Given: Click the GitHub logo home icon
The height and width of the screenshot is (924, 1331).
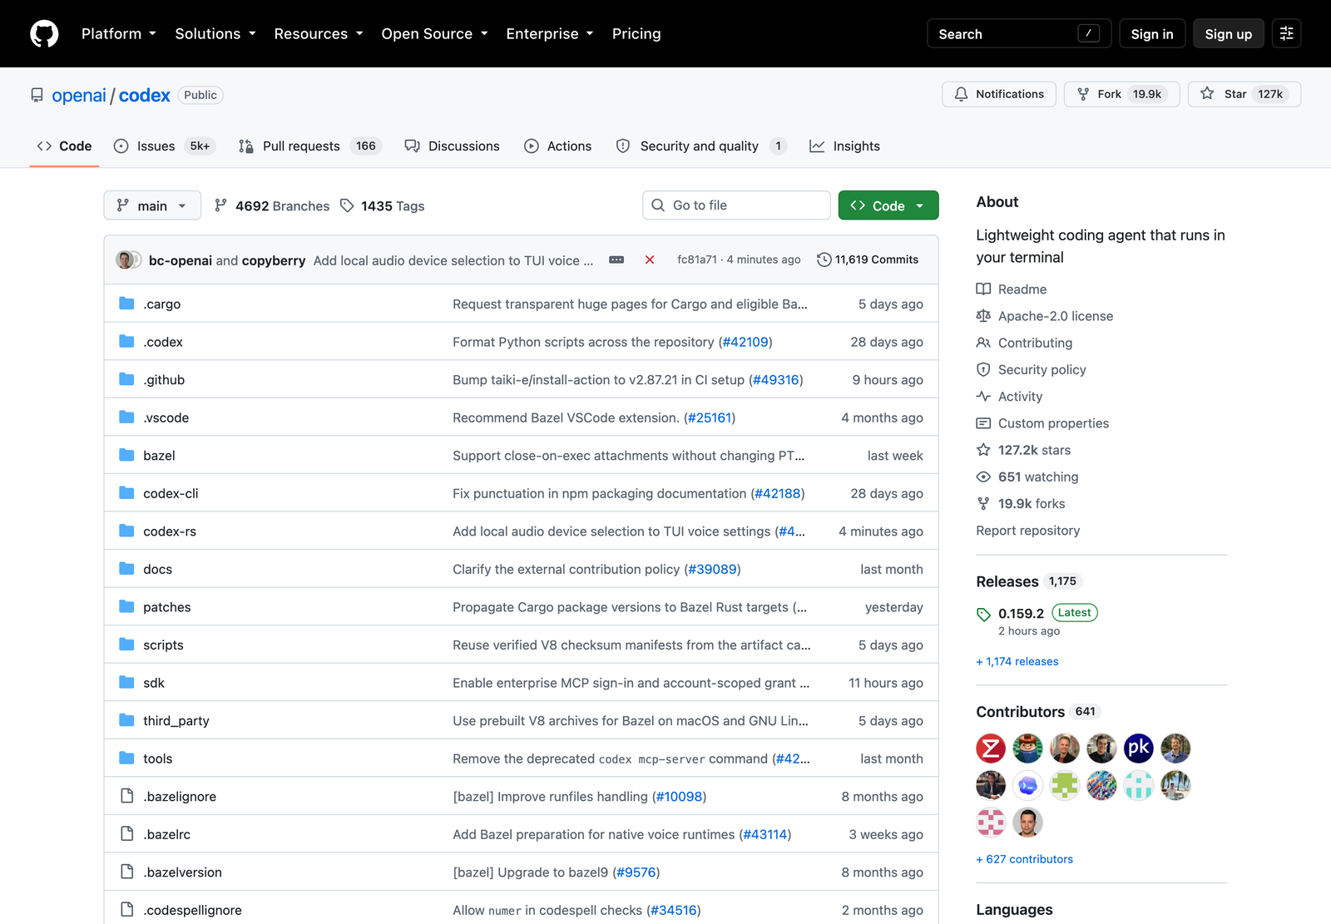Looking at the screenshot, I should click(44, 34).
